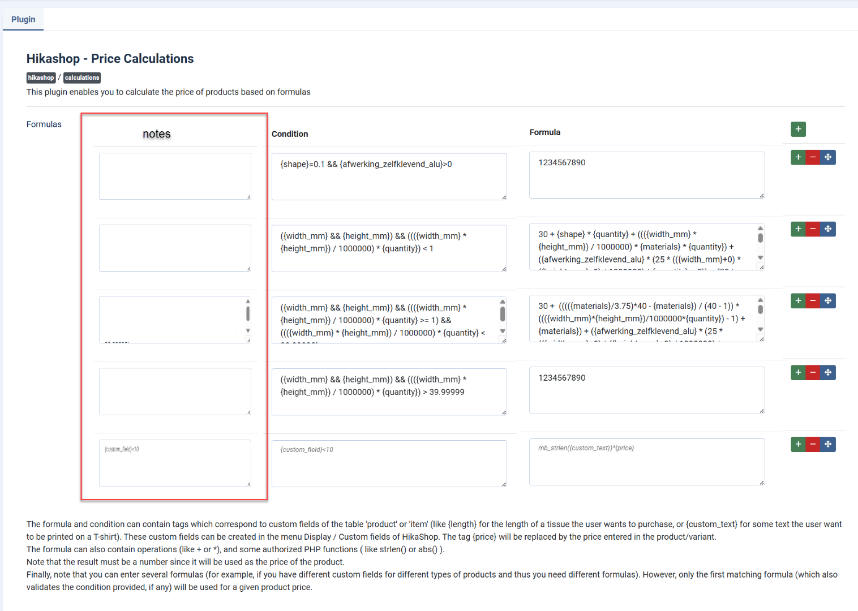Screen dimensions: 858x611
Task: Click the notes field with the {custom_field}<10 placeholder
Action: [175, 463]
